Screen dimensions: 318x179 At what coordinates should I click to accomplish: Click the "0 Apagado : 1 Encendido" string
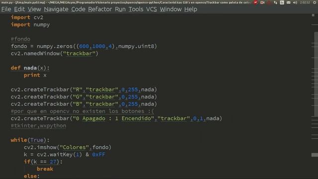point(113,118)
